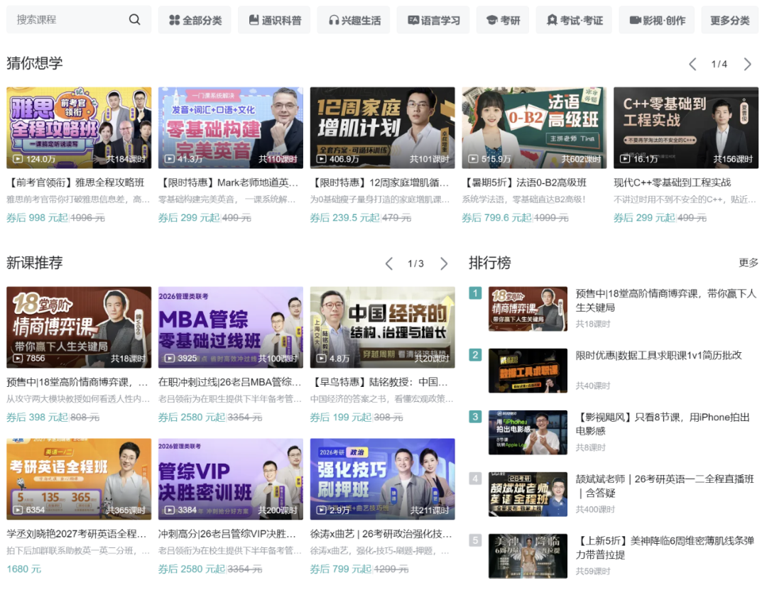Open 考试·考证 category

click(574, 20)
